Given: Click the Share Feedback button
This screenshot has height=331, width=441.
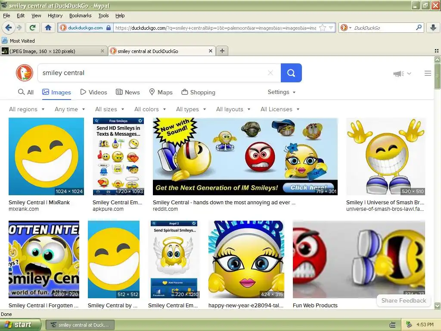Looking at the screenshot, I should click(x=404, y=300).
